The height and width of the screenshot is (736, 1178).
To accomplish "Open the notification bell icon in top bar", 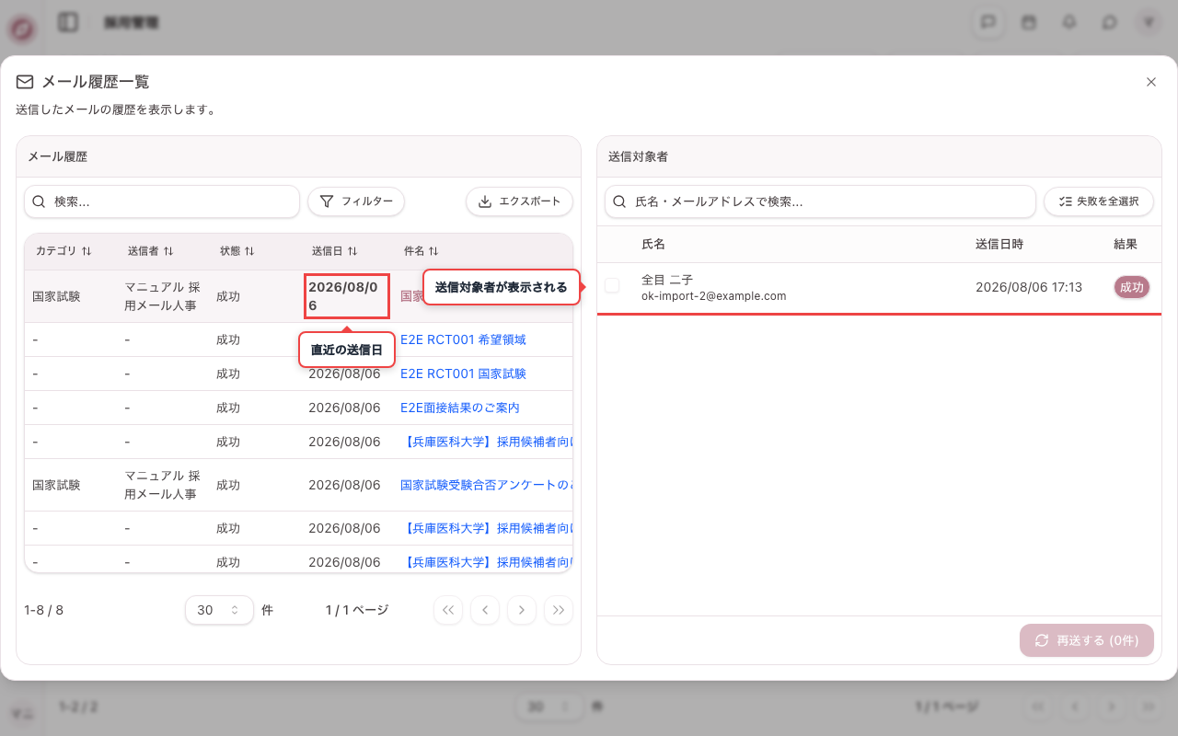I will (x=1069, y=22).
